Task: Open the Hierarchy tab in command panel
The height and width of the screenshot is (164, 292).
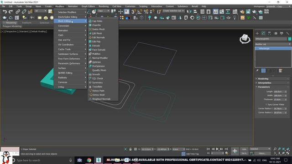Action: (x=270, y=33)
